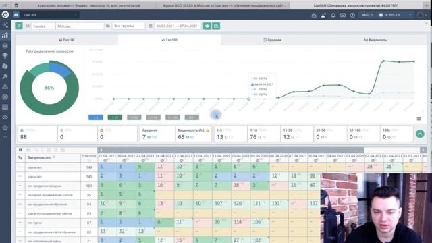This screenshot has width=432, height=243.
Task: Switch to the first Топ100 bar-chart tab
Action: point(67,40)
